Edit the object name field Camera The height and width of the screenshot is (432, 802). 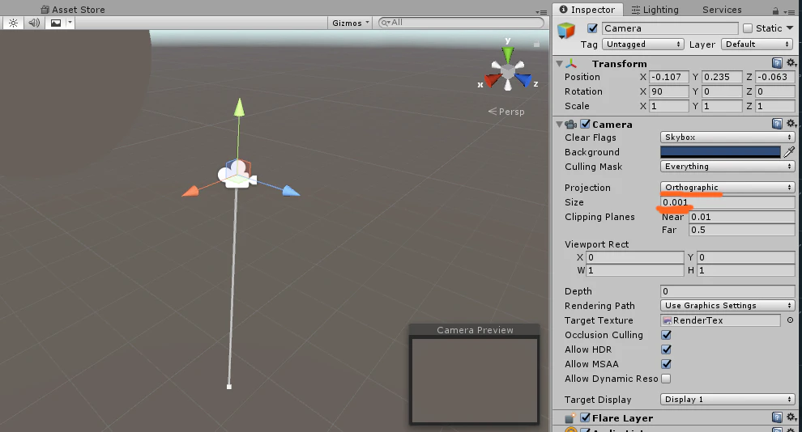point(670,28)
